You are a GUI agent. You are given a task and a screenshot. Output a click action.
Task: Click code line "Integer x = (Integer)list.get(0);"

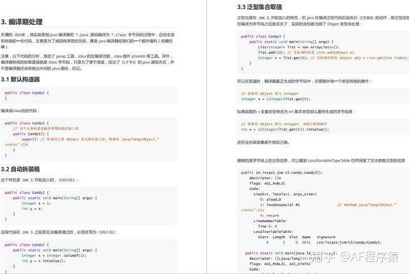[275, 99]
